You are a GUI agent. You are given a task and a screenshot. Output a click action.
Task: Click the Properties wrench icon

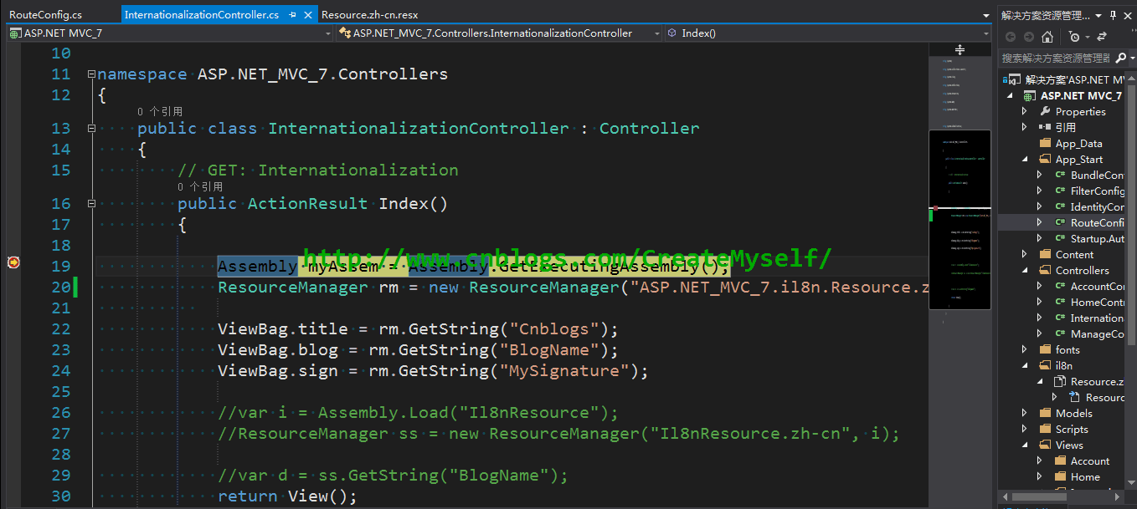click(x=1045, y=111)
